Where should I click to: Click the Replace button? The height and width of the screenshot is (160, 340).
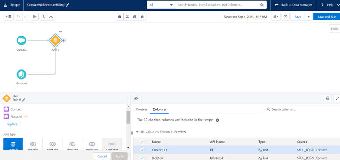(x=12, y=124)
